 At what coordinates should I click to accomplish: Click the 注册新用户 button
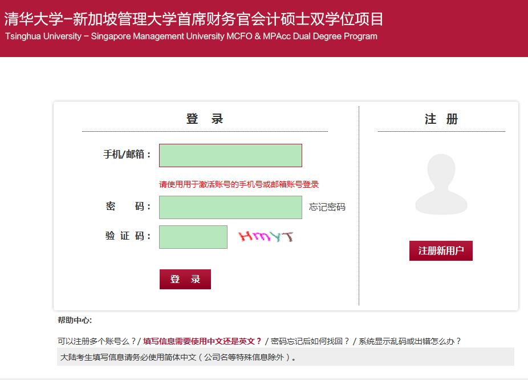441,251
